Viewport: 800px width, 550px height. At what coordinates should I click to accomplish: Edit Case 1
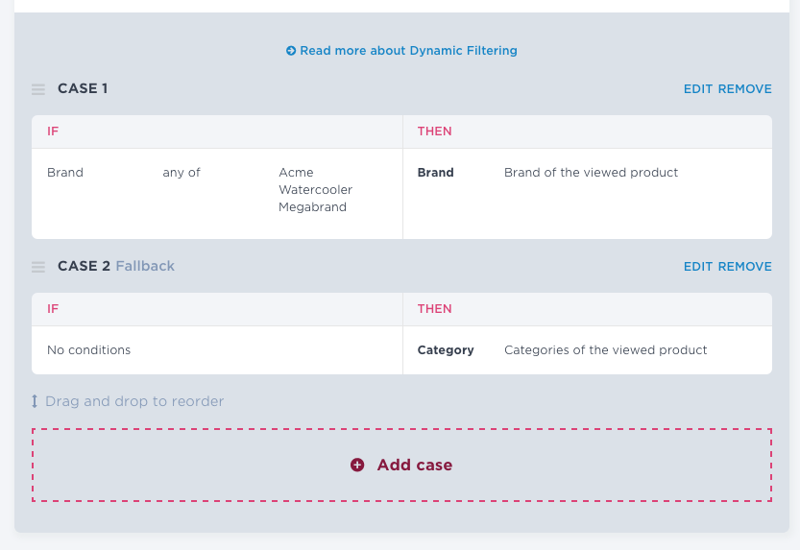698,89
